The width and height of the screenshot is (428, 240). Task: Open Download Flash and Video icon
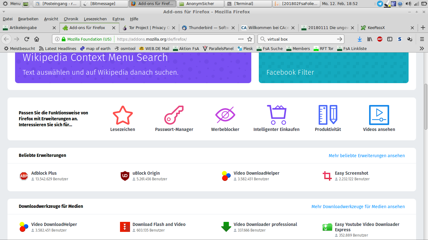[125, 227]
